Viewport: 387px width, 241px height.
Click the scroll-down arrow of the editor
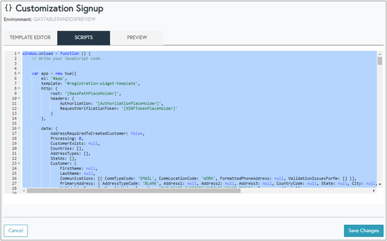click(x=379, y=184)
